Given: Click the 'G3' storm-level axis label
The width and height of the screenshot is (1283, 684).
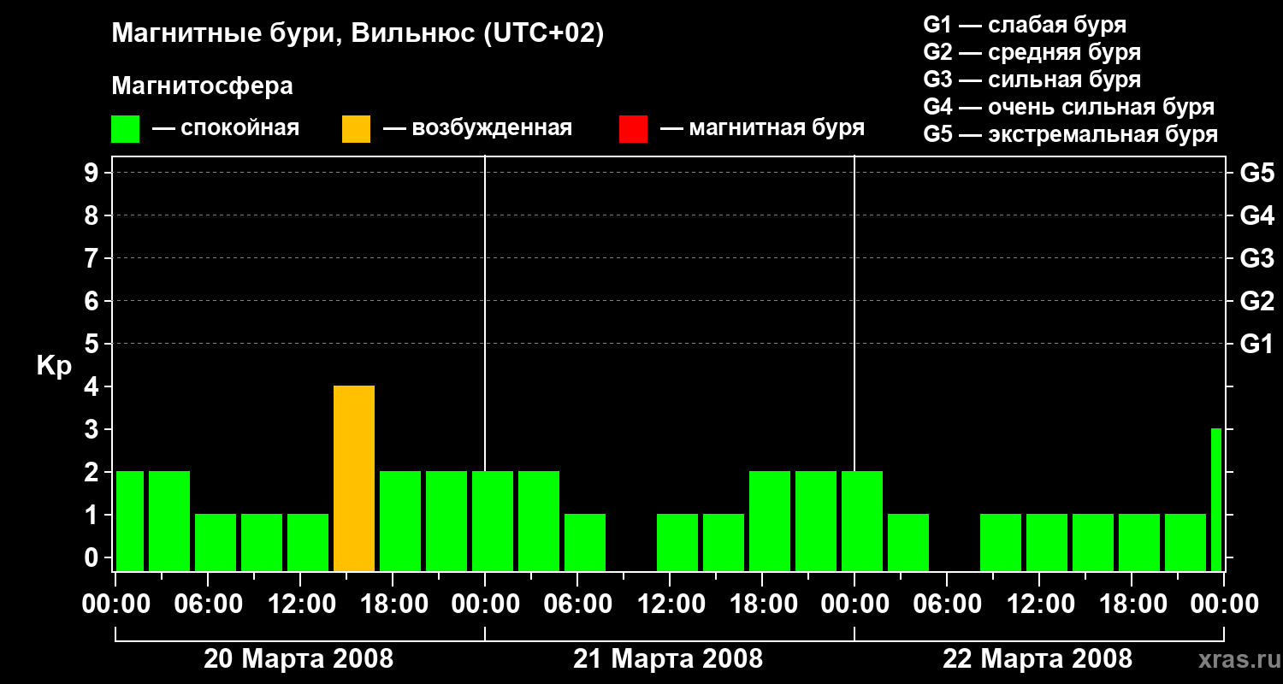Looking at the screenshot, I should (x=1257, y=258).
